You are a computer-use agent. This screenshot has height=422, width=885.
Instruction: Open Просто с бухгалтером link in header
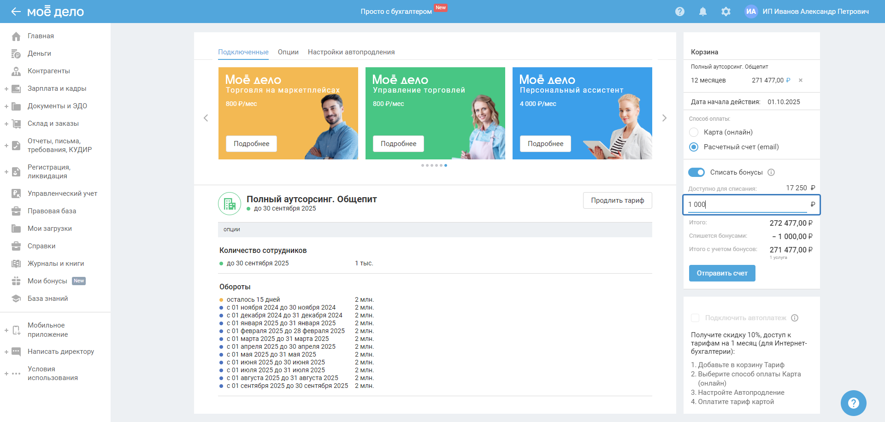pos(396,12)
